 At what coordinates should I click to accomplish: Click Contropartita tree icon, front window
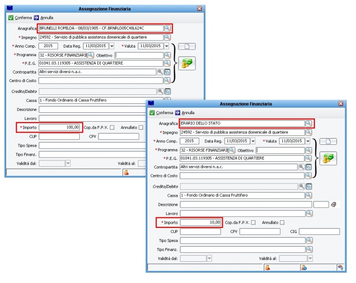308,167
